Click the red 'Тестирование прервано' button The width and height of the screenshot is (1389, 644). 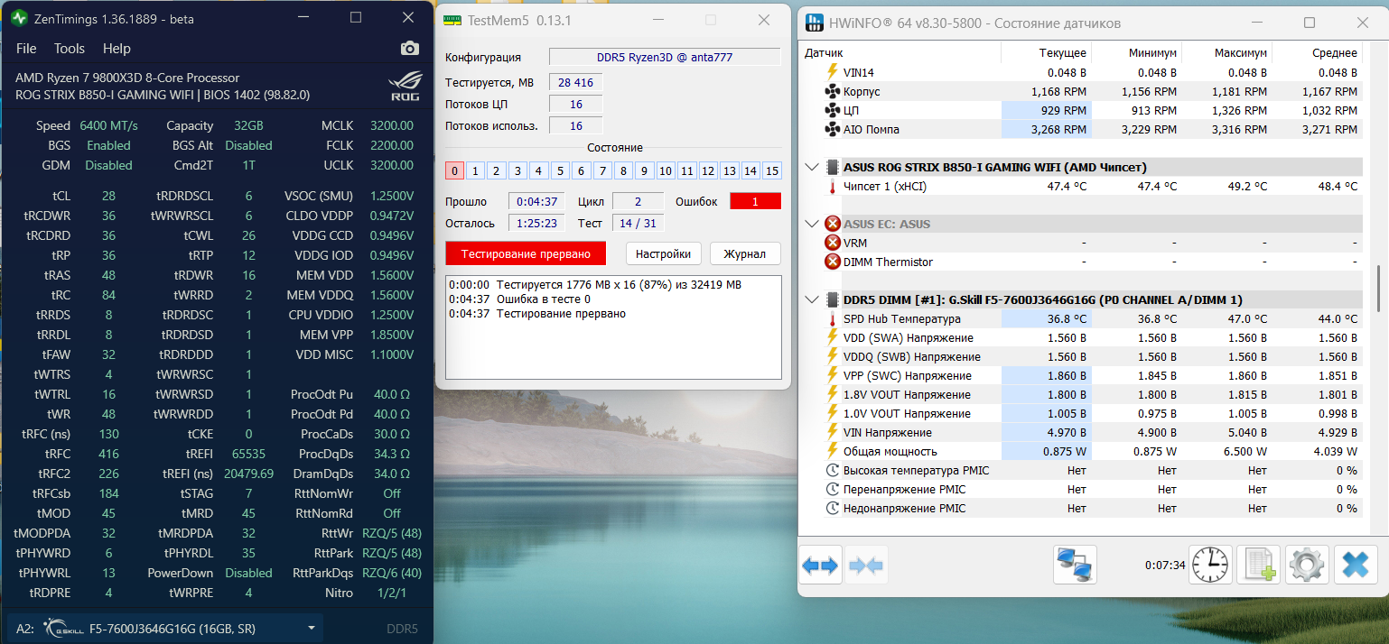526,253
